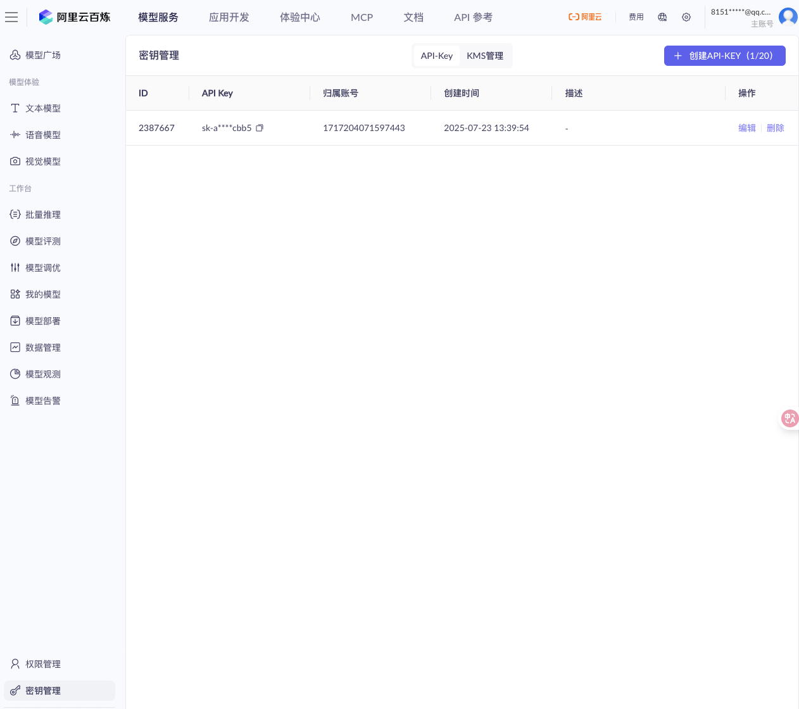Select 模型观测 in the workbench sidebar
Viewport: 799px width, 709px height.
tap(43, 374)
